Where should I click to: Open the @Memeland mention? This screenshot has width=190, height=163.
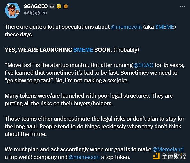click(168, 149)
